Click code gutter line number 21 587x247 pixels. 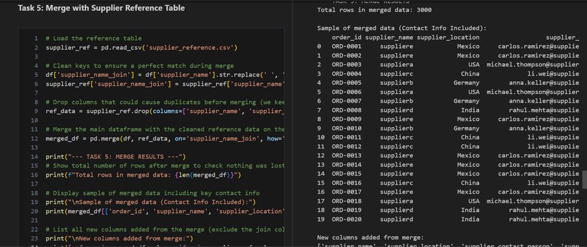click(x=36, y=221)
